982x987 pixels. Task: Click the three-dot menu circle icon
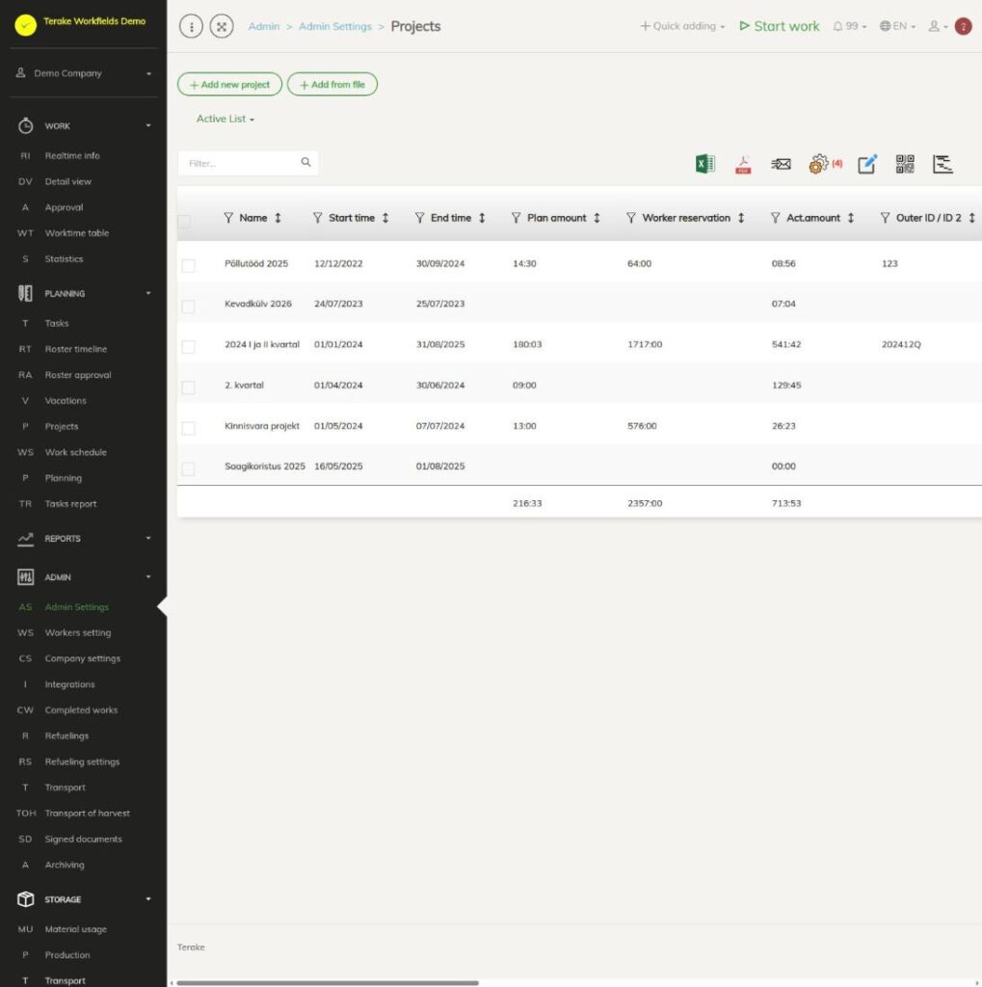pos(192,26)
